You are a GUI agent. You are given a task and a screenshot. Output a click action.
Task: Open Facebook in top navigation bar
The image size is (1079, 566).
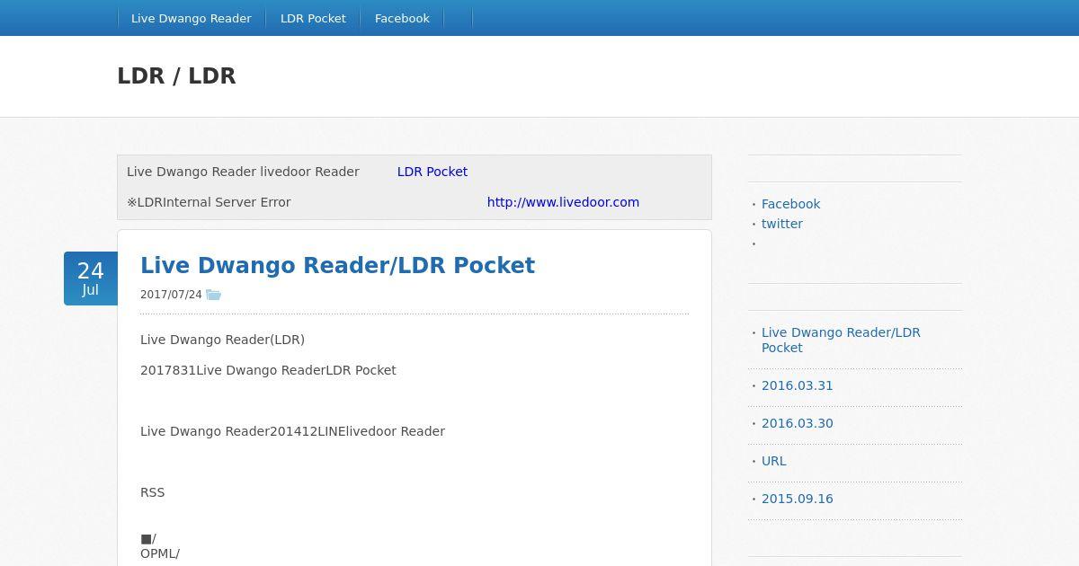(402, 18)
